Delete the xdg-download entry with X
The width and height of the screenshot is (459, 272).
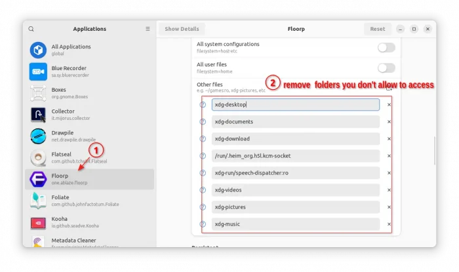click(x=389, y=139)
